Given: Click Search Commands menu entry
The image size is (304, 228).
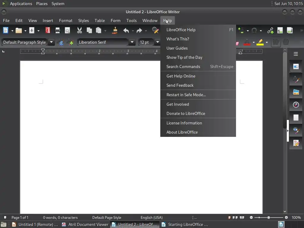Looking at the screenshot, I should point(198,67).
